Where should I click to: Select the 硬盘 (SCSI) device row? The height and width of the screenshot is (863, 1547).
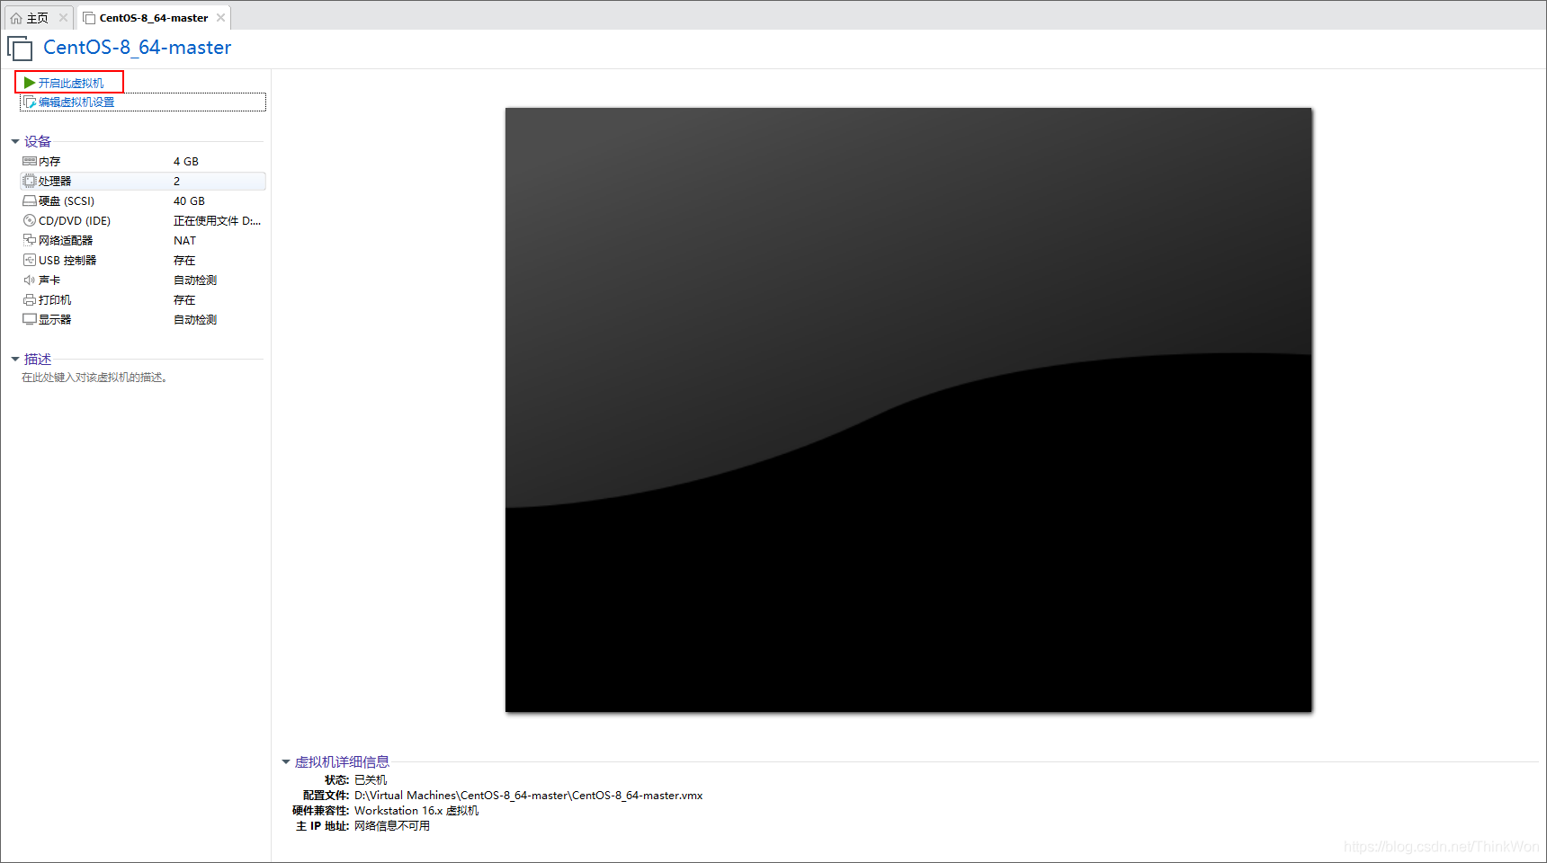pos(143,201)
